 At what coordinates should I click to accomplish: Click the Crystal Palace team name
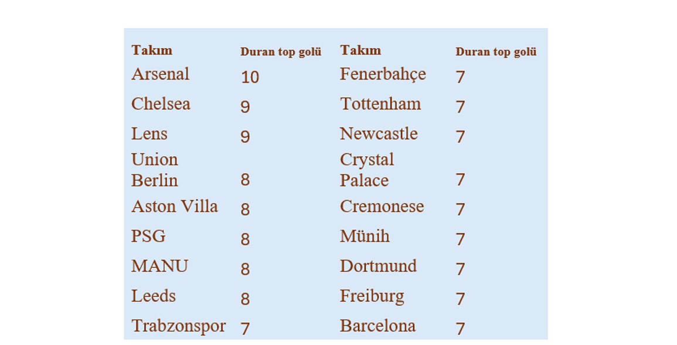pyautogui.click(x=367, y=170)
